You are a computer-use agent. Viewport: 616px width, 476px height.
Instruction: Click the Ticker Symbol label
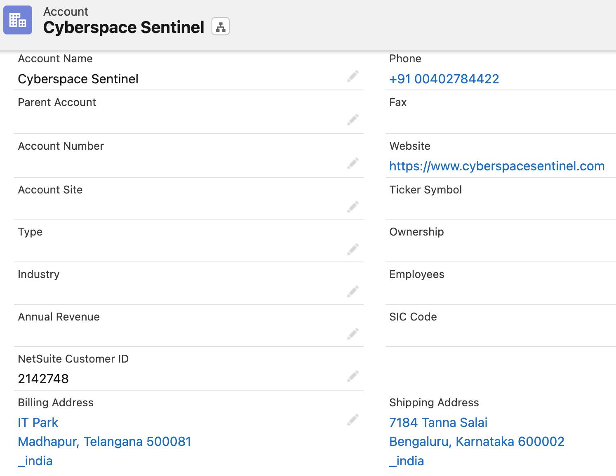[x=426, y=190]
